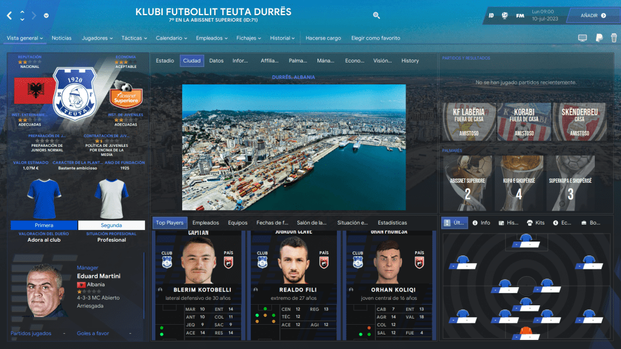Click Elegir como favorito

(375, 38)
